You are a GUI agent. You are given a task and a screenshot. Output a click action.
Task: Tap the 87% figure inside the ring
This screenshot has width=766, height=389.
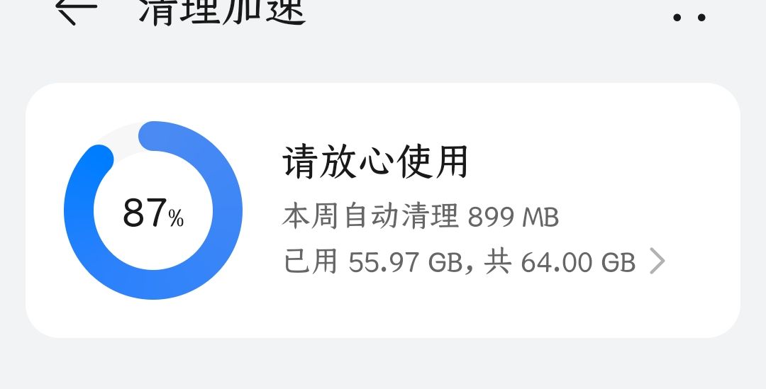point(153,213)
